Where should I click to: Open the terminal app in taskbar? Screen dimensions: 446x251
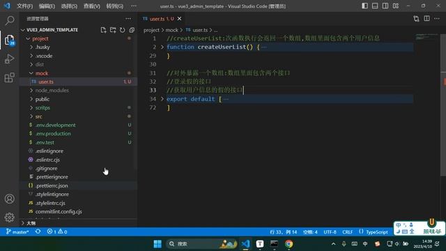(274, 244)
